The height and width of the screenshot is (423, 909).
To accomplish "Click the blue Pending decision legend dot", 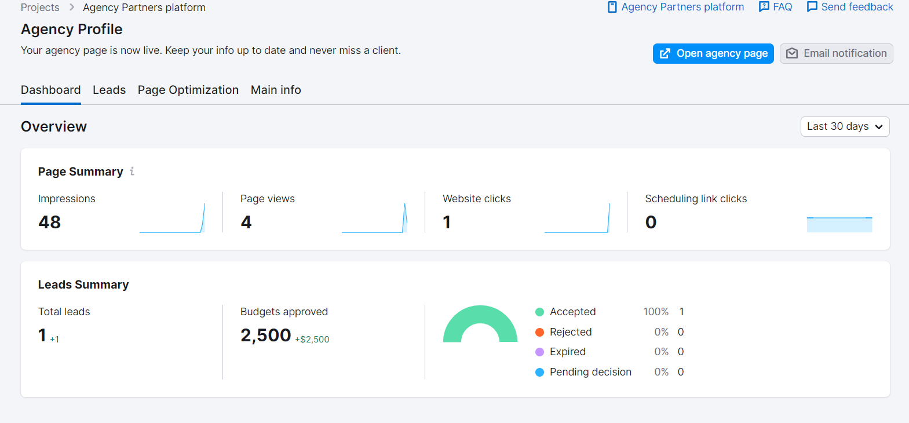I will pos(539,373).
